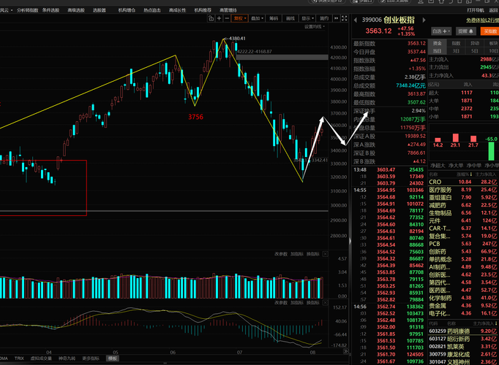
Task: Zoom in chart with plus icon
Action: click(x=219, y=18)
